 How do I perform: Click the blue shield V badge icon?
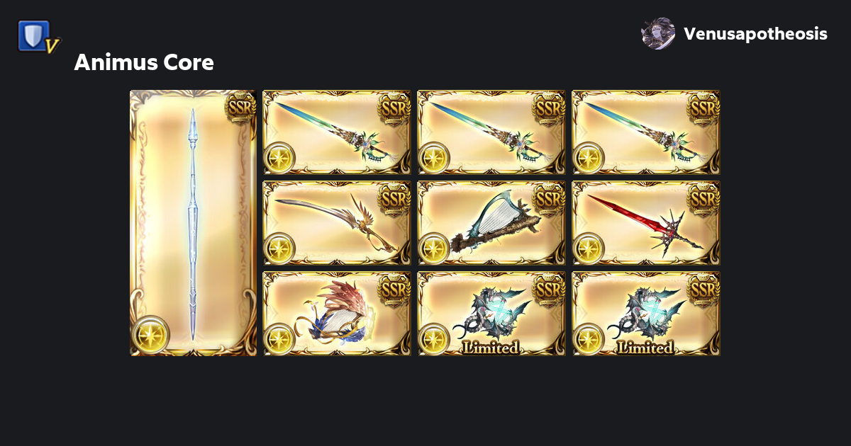[39, 37]
